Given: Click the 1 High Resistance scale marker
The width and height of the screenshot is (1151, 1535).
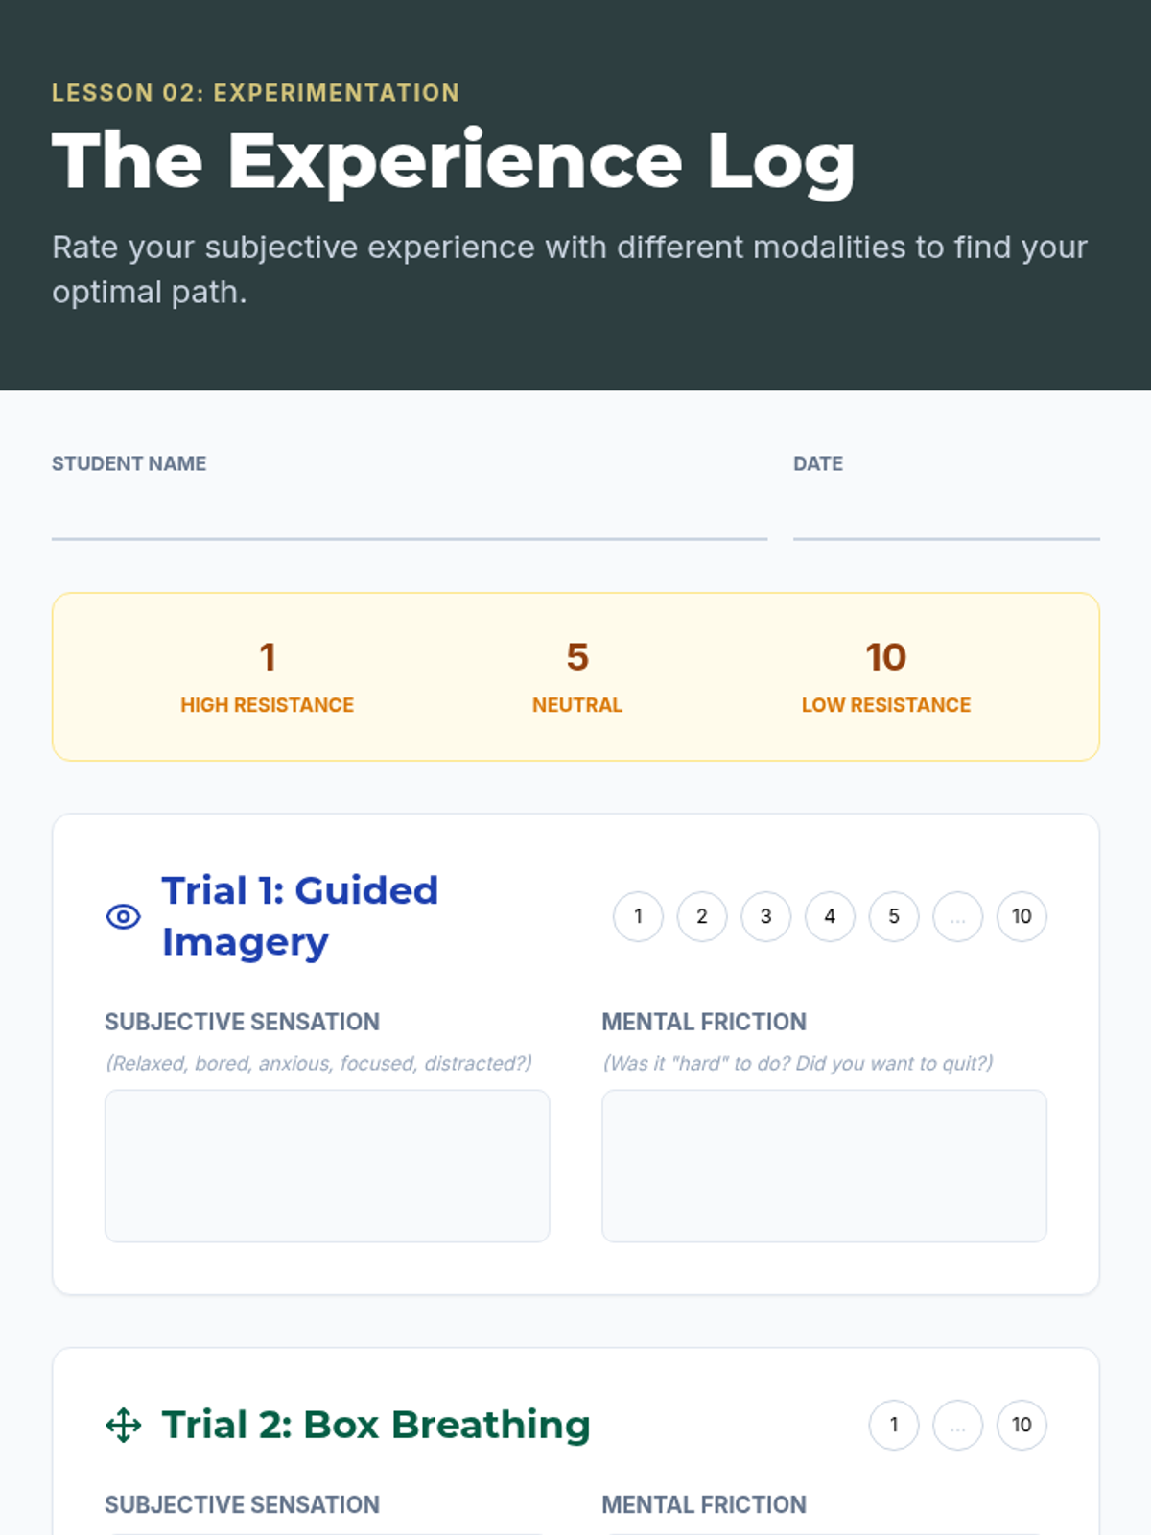Looking at the screenshot, I should click(267, 676).
